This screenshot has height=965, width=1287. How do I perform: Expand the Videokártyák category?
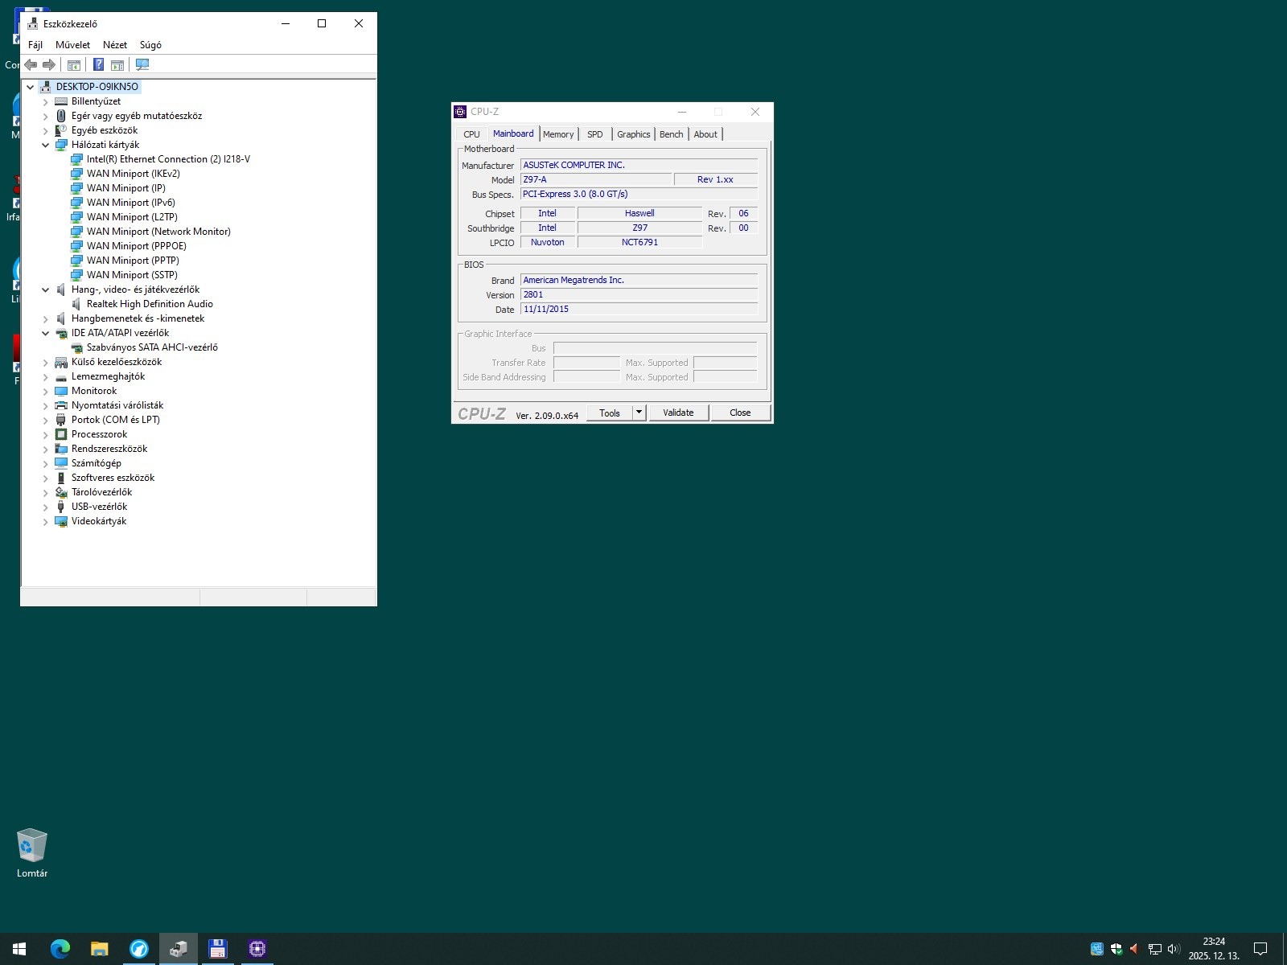(46, 521)
